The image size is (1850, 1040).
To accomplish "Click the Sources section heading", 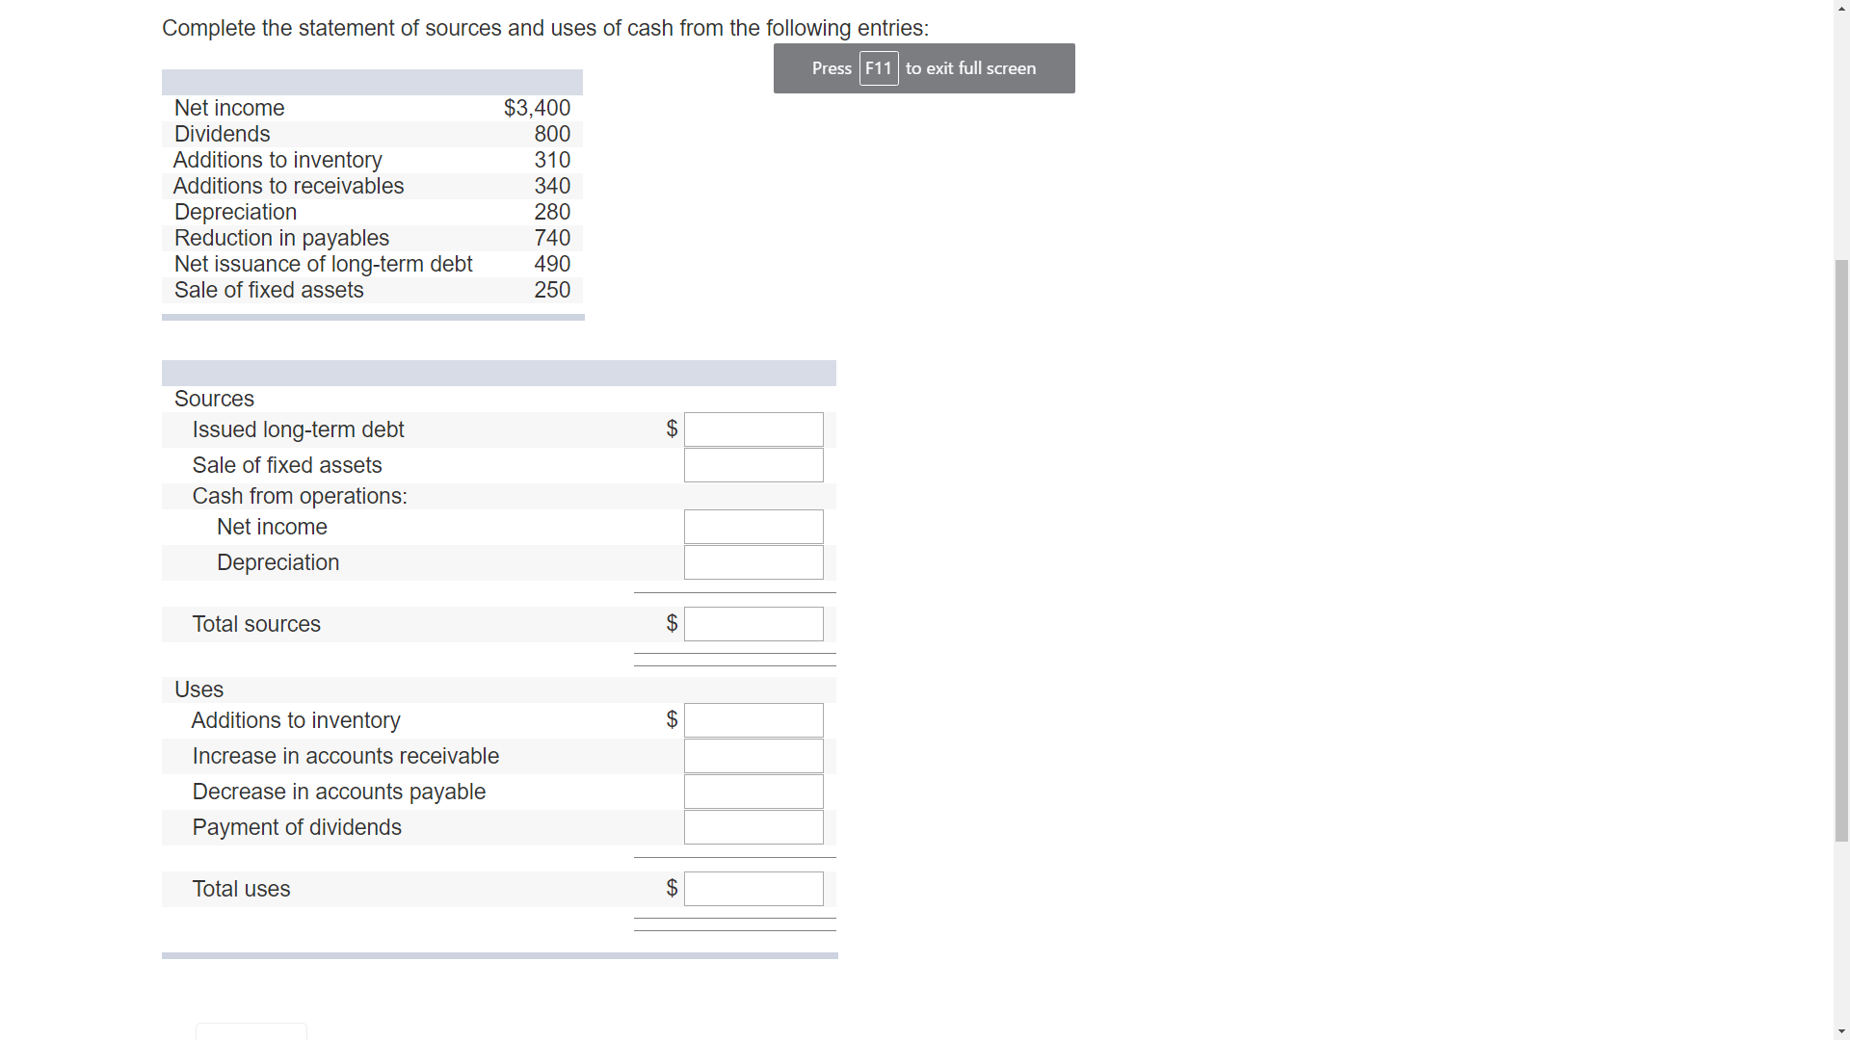I will click(214, 399).
